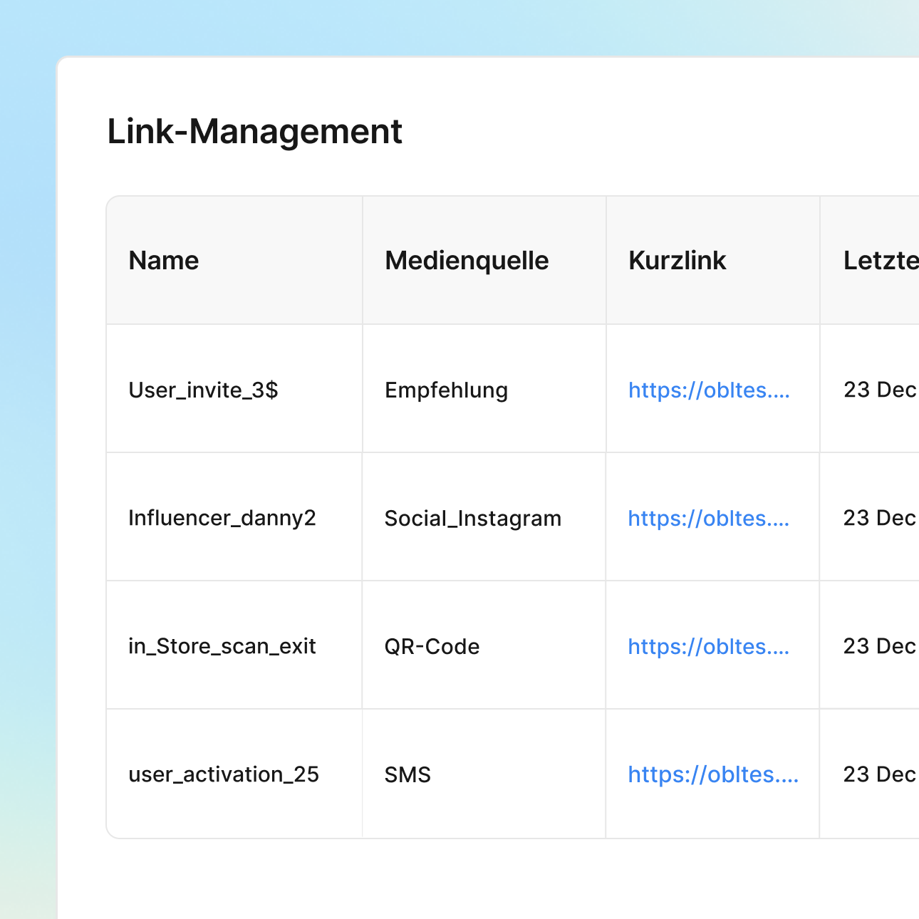Open the short link for user_activation_25

(x=713, y=775)
